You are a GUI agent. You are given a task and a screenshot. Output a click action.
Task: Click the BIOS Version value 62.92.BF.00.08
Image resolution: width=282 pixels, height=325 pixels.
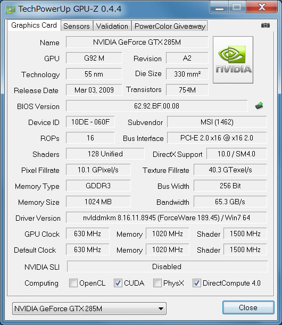pos(157,106)
